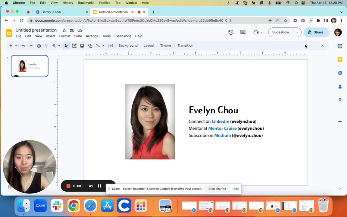Click the print icon
The image size is (347, 217).
coord(39,46)
